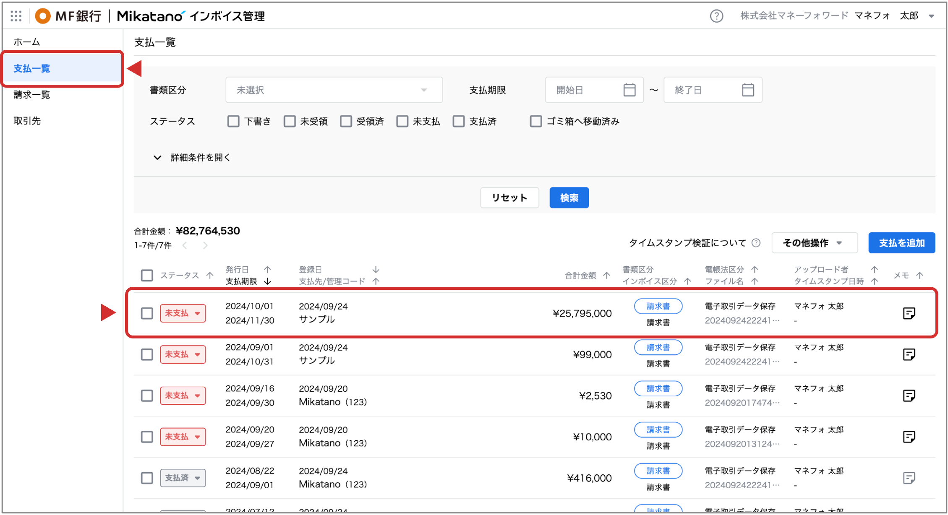Screen dimensions: 948x515
Task: Sort by ファイル名 arrow
Action: 755,281
